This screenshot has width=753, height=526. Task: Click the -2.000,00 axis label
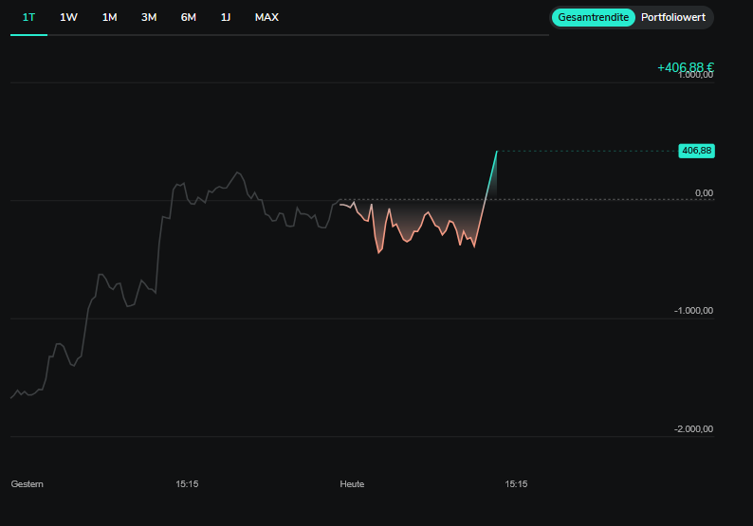(693, 428)
